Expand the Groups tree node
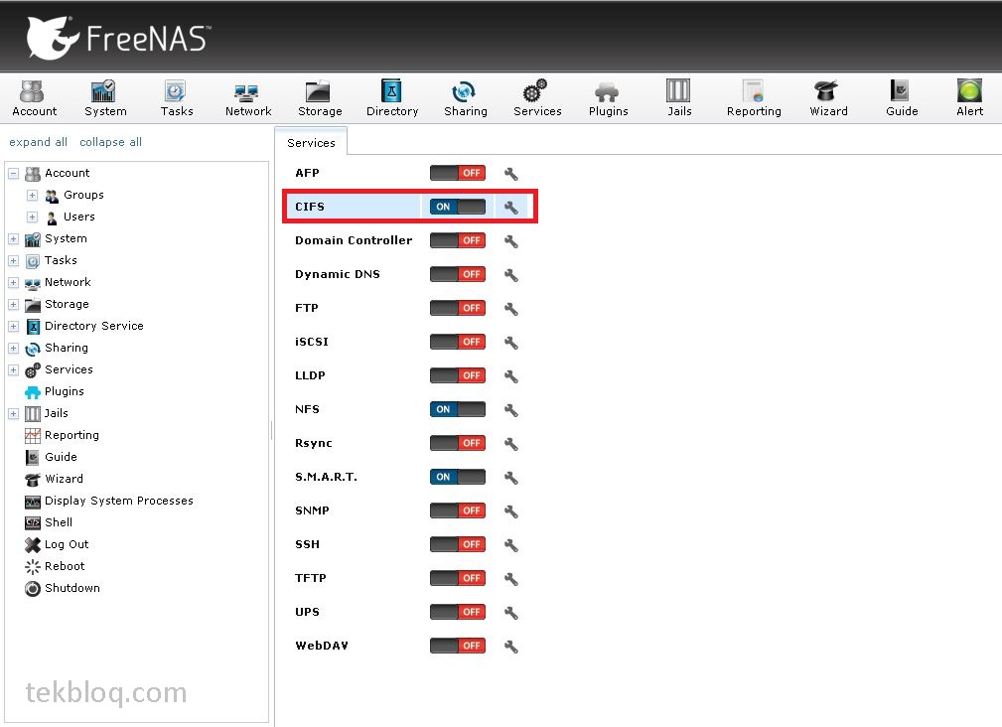Viewport: 1002px width, 727px height. coord(32,195)
